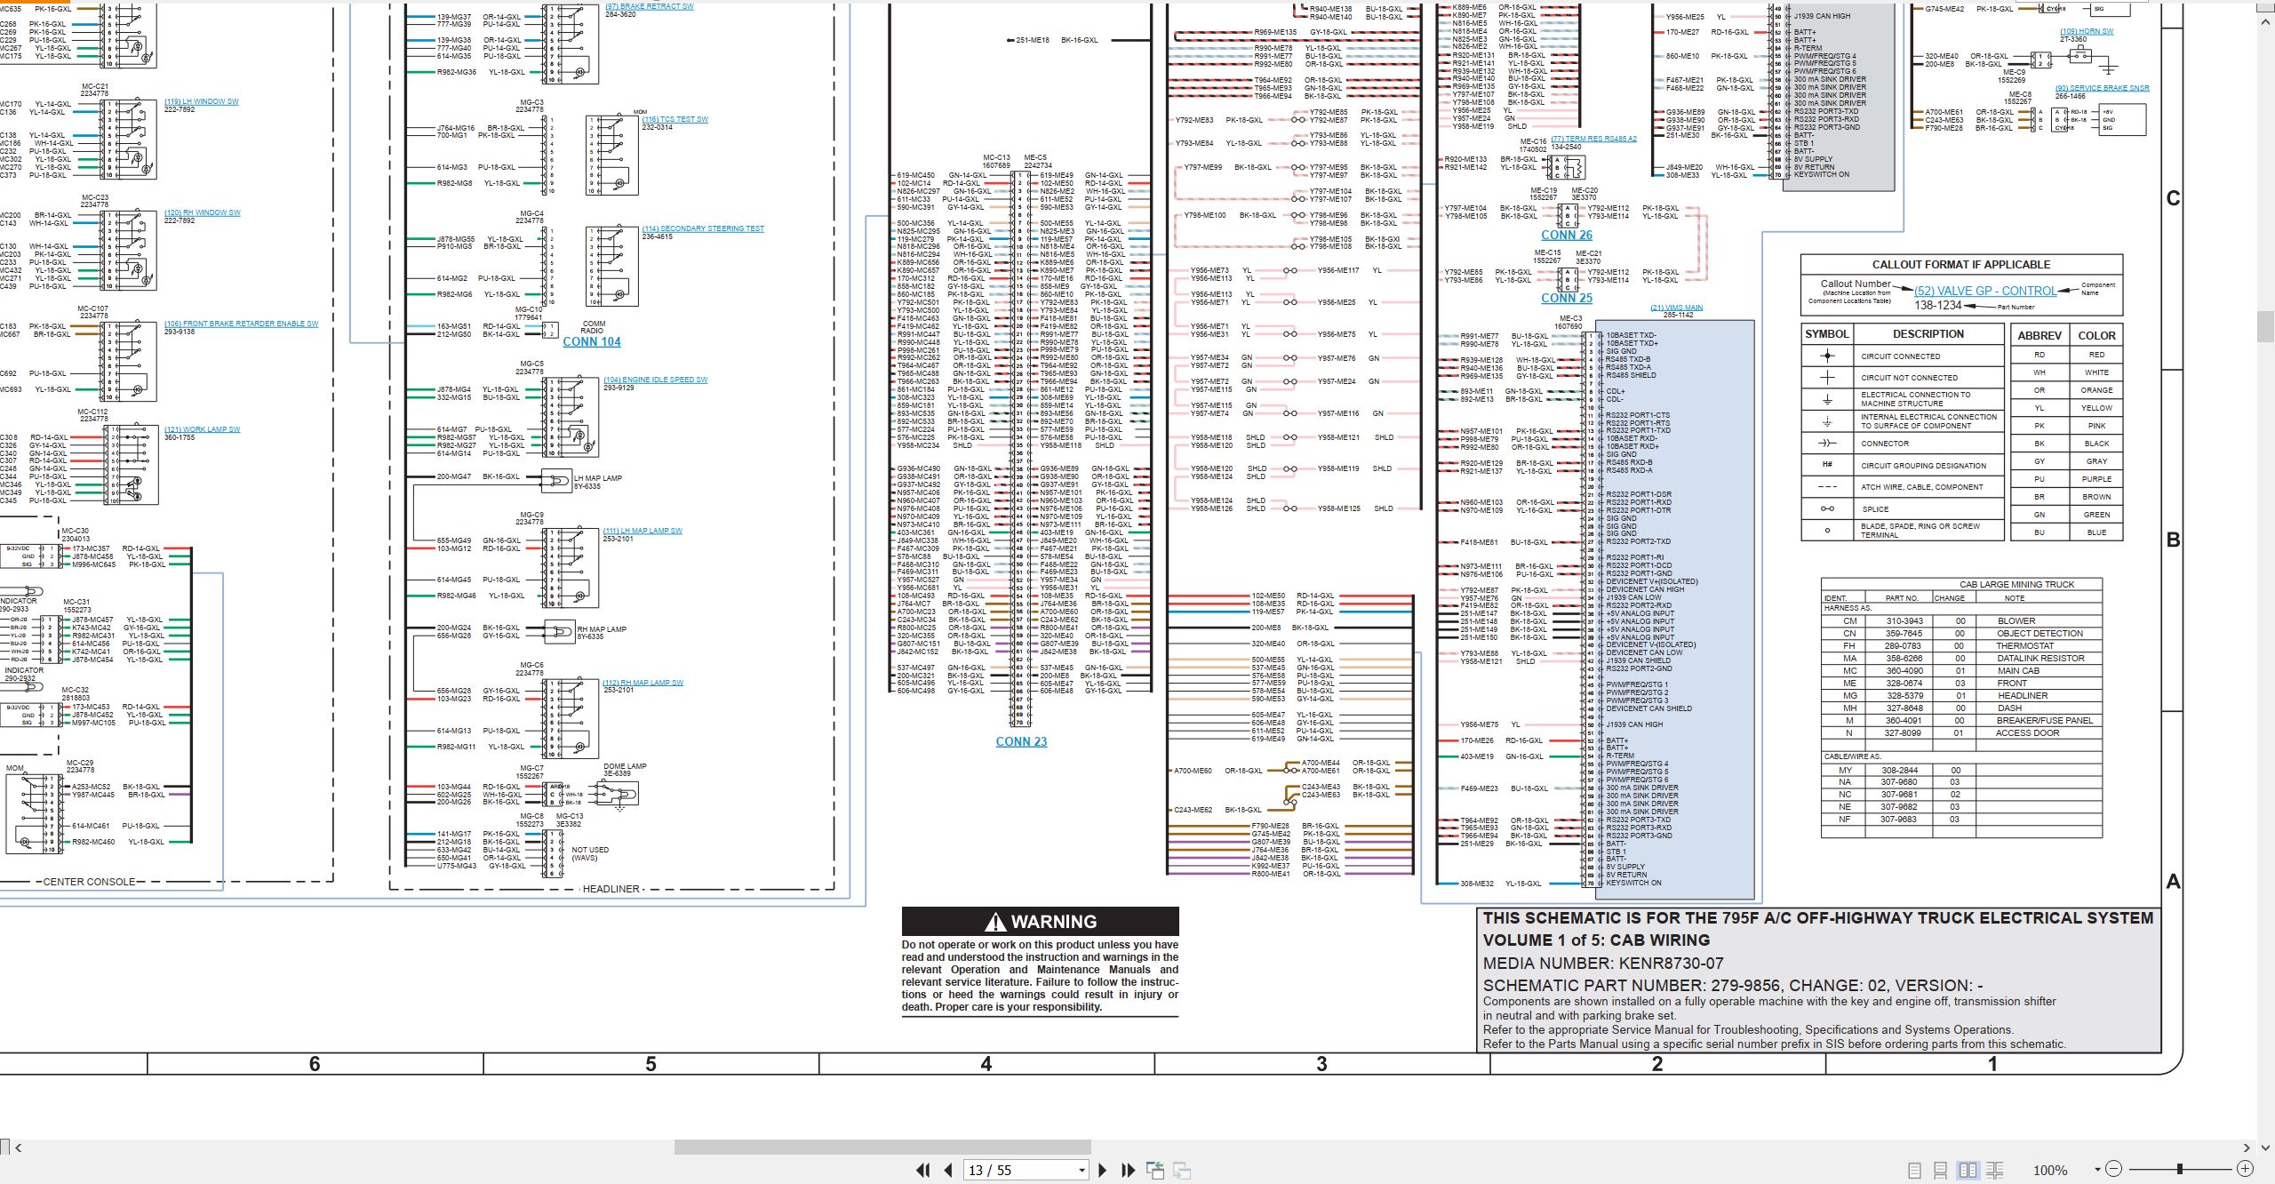Click the PURPLE color legend cell
This screenshot has height=1184, width=2275.
[2096, 479]
